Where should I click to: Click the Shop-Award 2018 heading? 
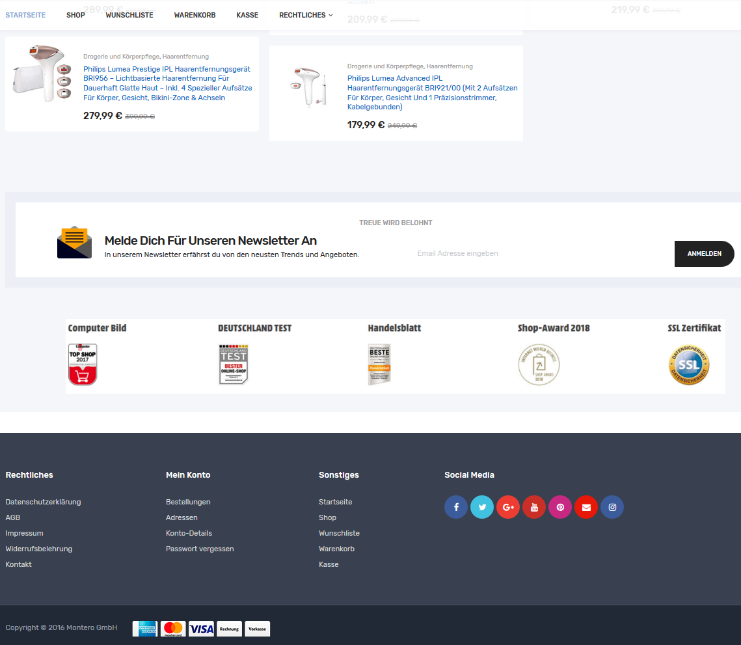(x=554, y=328)
